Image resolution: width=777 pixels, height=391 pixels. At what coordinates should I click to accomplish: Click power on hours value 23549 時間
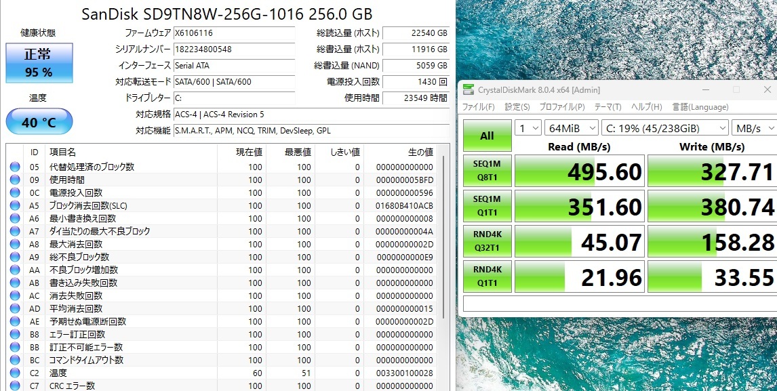pos(416,98)
